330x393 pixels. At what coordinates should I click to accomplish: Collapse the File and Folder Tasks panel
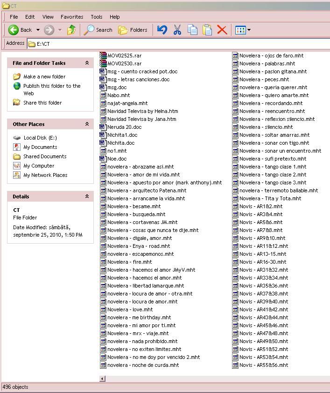pyautogui.click(x=87, y=63)
